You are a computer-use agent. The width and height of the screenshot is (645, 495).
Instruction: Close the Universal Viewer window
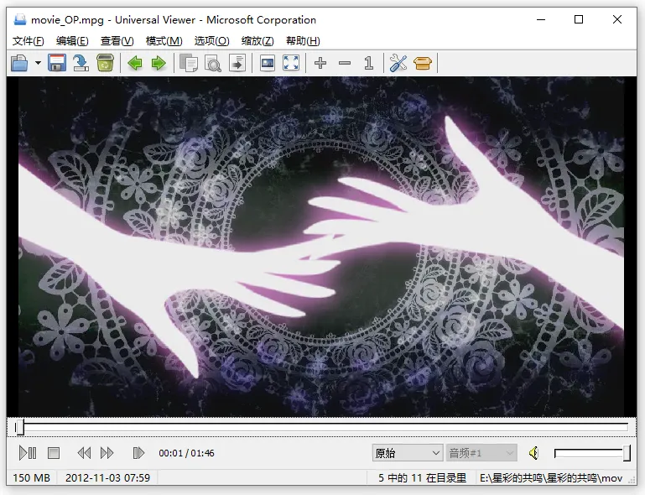pos(617,19)
